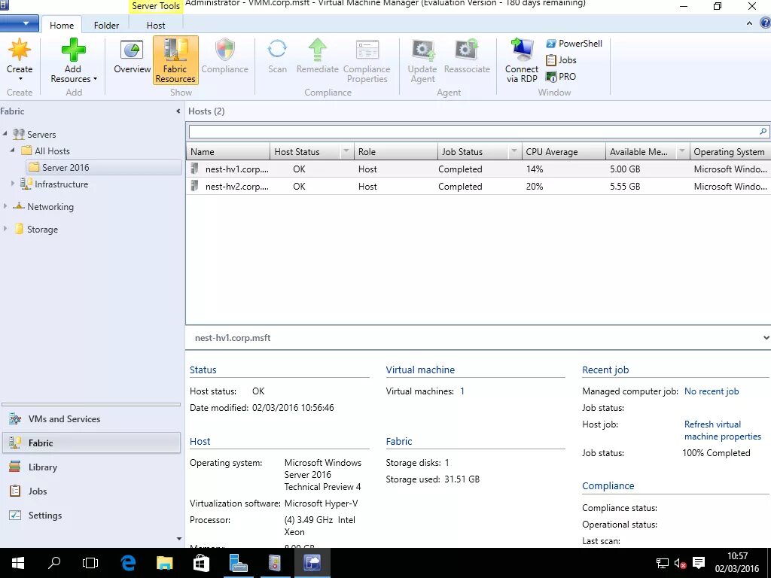Click the ribbon help question mark icon
The image size is (771, 578).
(x=765, y=23)
